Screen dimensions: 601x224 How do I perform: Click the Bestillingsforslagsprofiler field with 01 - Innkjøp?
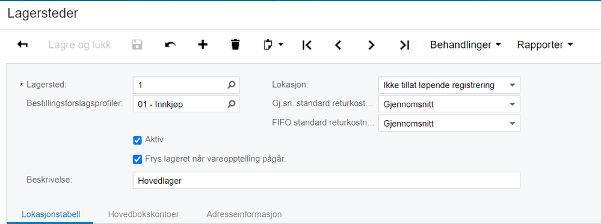coord(186,104)
